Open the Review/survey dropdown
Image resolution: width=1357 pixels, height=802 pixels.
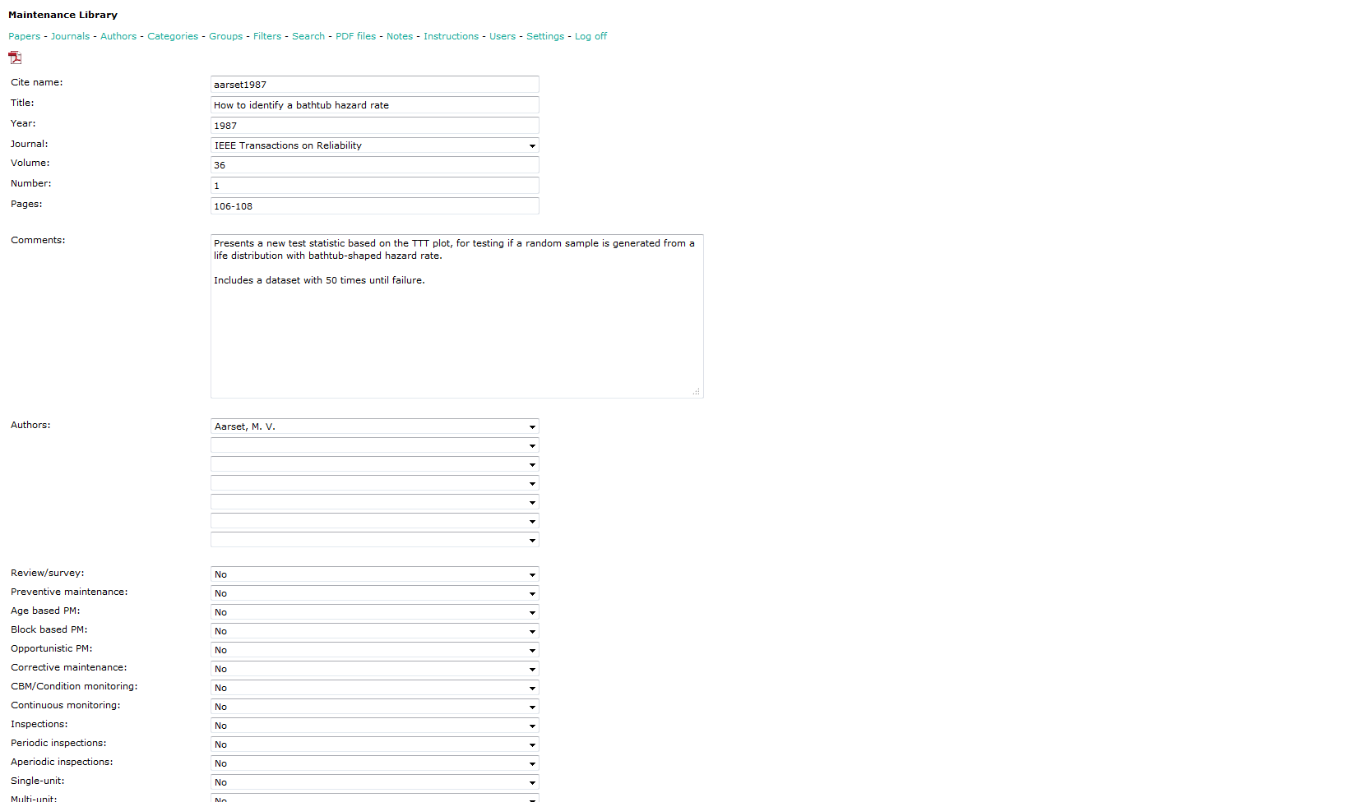tap(374, 574)
